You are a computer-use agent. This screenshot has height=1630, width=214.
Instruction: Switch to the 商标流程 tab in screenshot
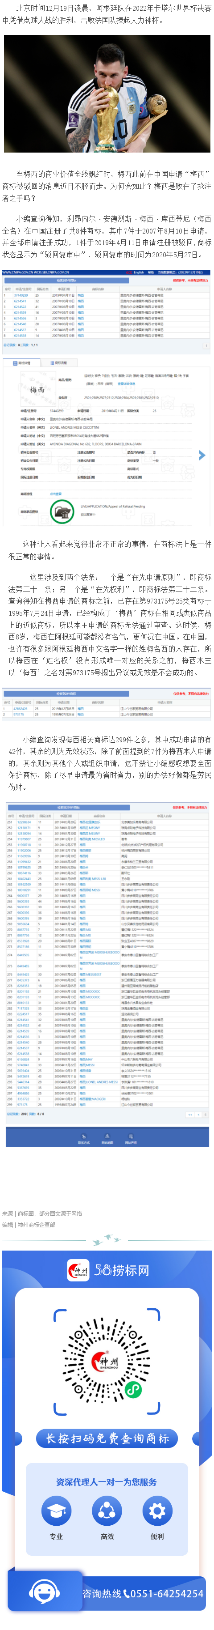pyautogui.click(x=59, y=362)
